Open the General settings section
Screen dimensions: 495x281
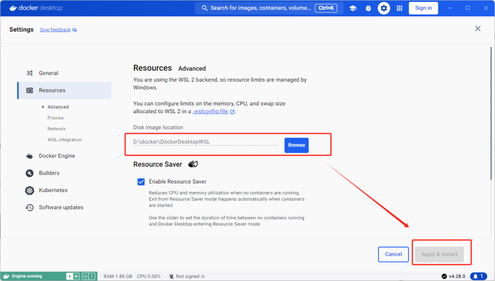(x=64, y=73)
